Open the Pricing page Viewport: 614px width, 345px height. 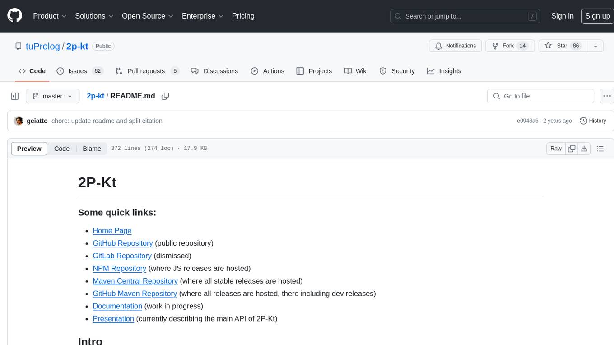point(243,16)
